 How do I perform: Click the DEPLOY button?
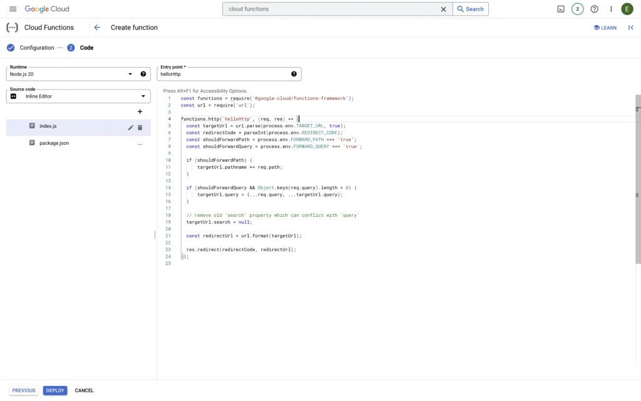(55, 390)
